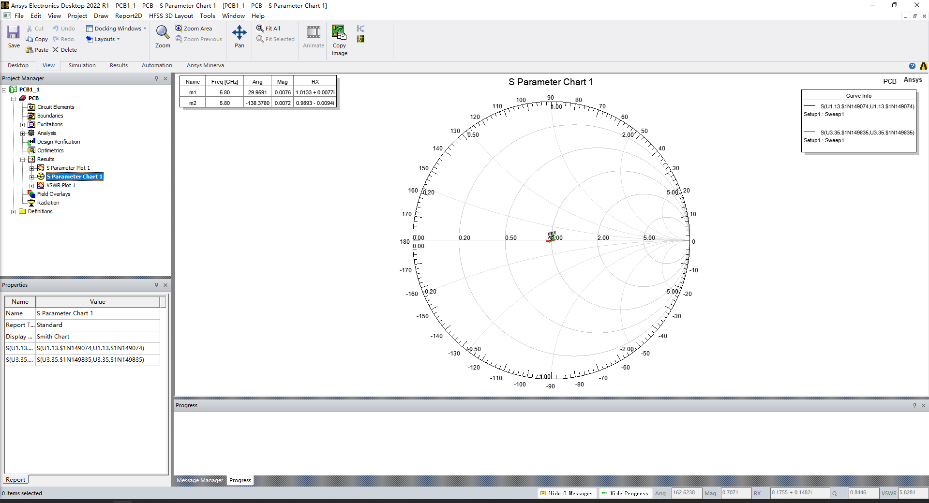Click the Display Type Smith Chart value
Screen dimensions: 929x503
pos(97,337)
